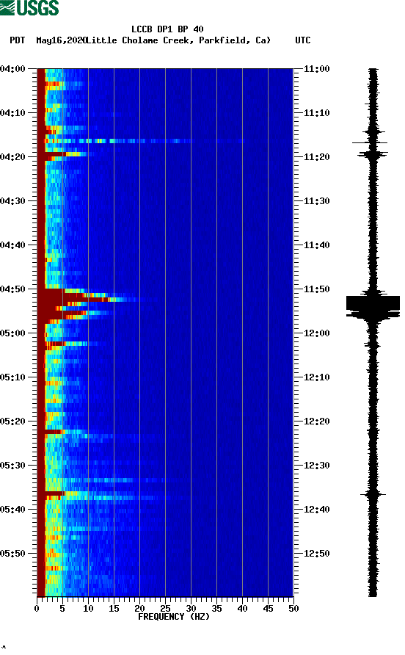This screenshot has width=405, height=655.
Task: Click the '20' frequency axis label
Action: click(x=139, y=609)
